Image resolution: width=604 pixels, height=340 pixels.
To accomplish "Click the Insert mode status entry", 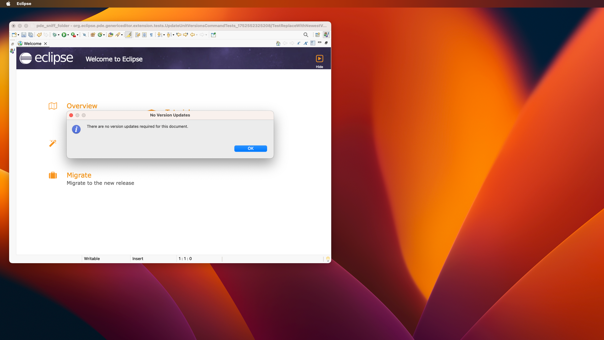I will [x=138, y=258].
